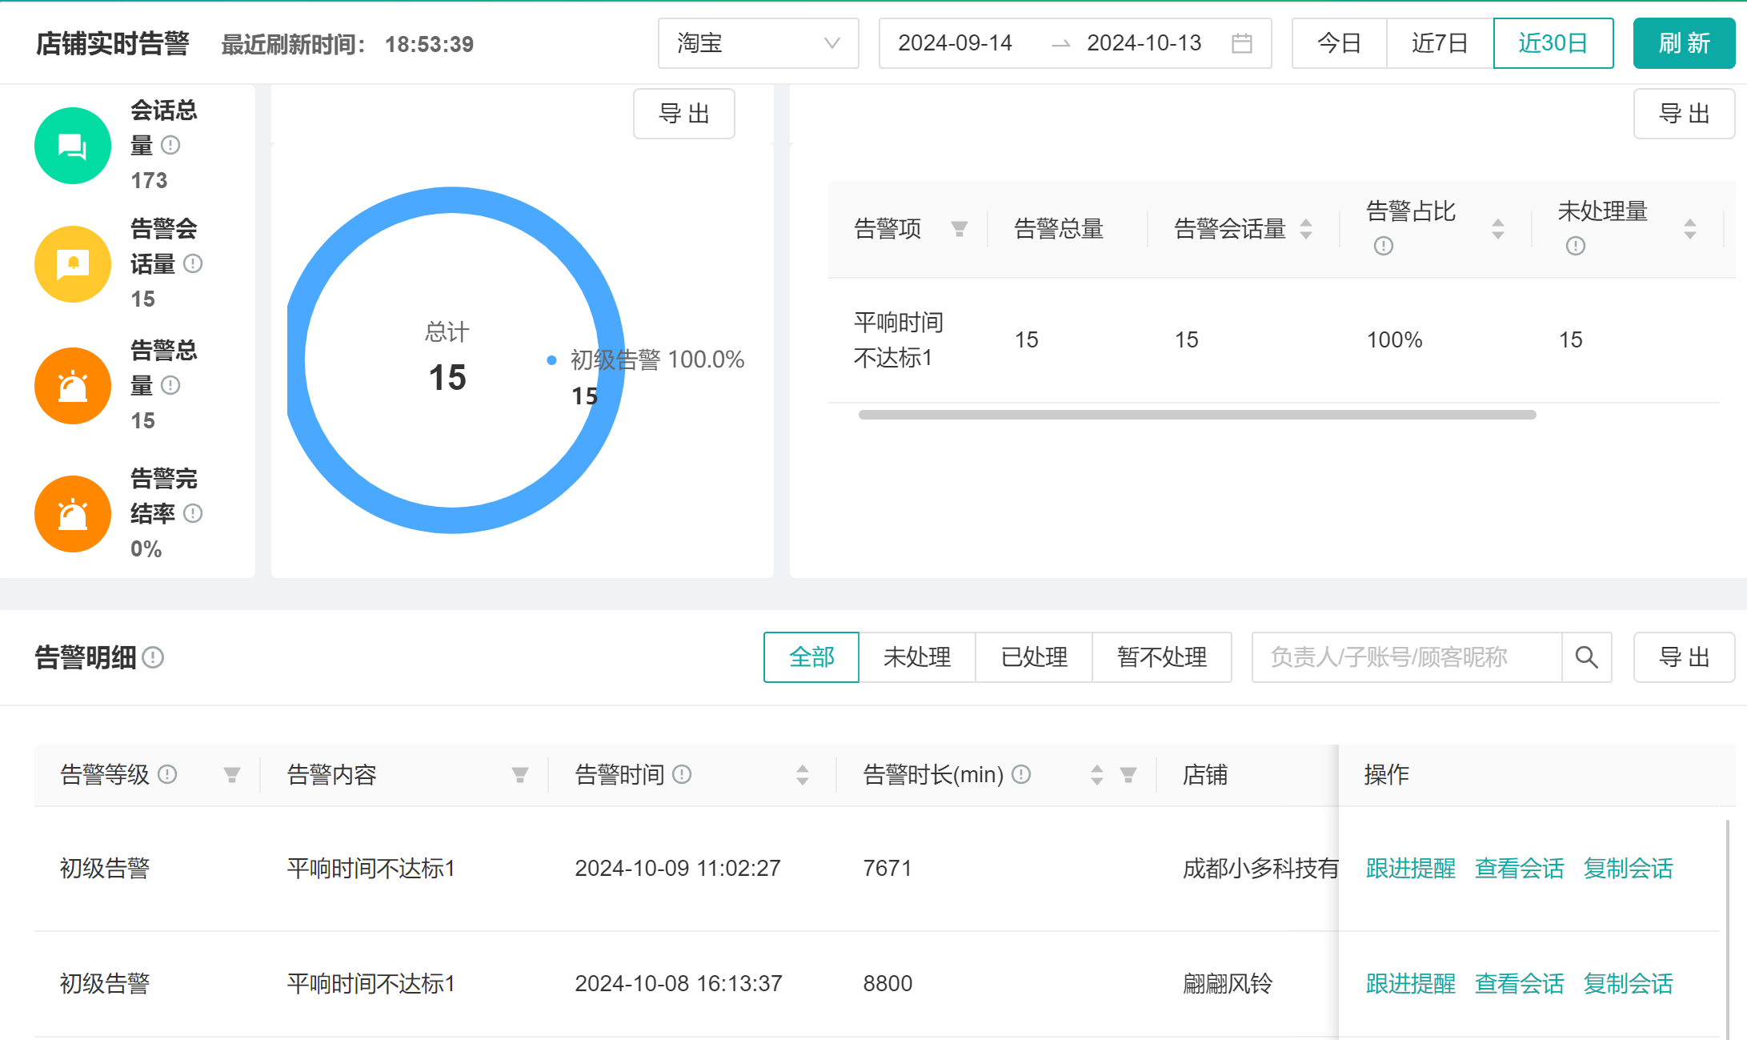
Task: Click info icon next to 告警明细 title
Action: (x=153, y=657)
